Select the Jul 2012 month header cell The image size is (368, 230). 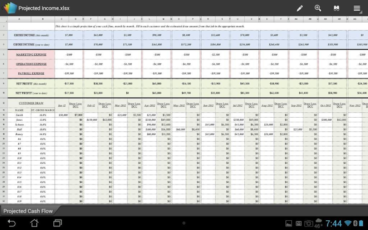[237, 105]
